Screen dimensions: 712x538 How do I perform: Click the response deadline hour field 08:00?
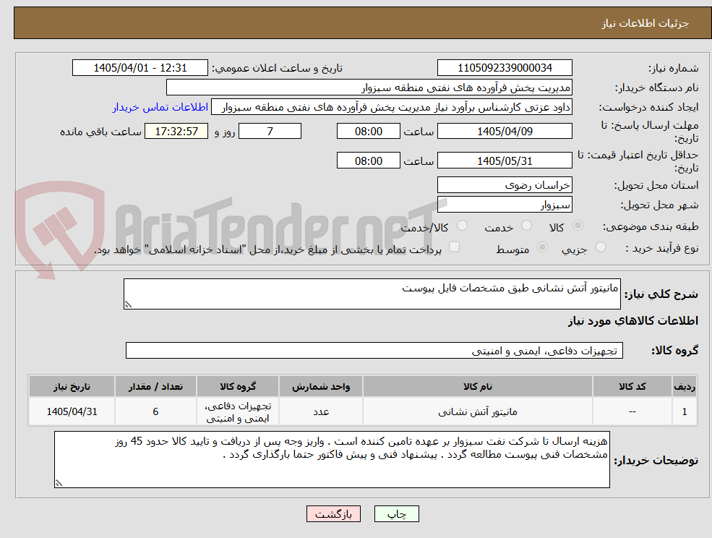[x=368, y=132]
